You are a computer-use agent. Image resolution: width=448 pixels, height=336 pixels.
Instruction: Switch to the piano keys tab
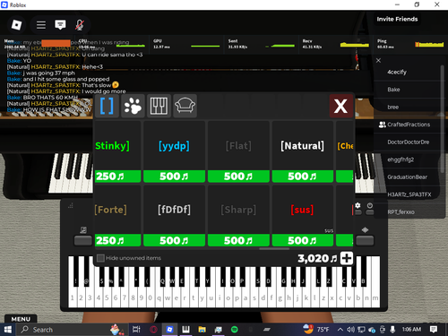pos(159,106)
